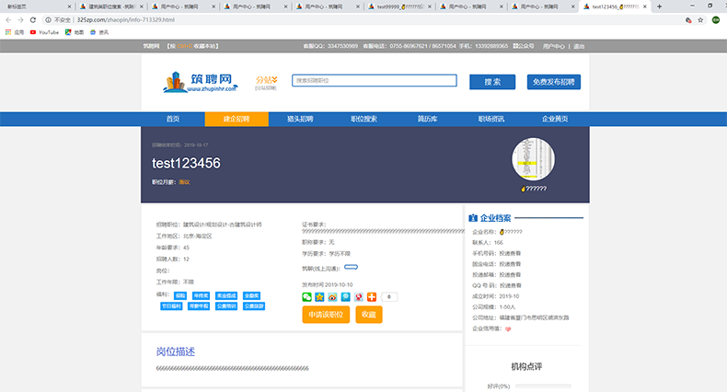Click the WeChat share icon
Viewport: 727px width, 392px height.
307,296
